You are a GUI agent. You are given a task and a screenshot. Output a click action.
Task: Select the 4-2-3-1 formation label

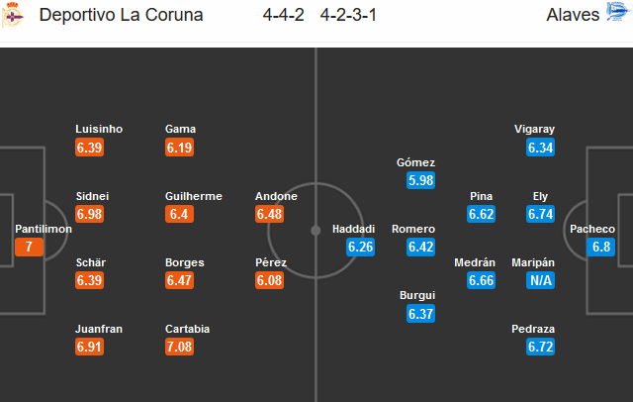[x=348, y=15]
